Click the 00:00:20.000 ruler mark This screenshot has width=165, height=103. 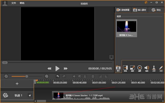click(x=60, y=83)
